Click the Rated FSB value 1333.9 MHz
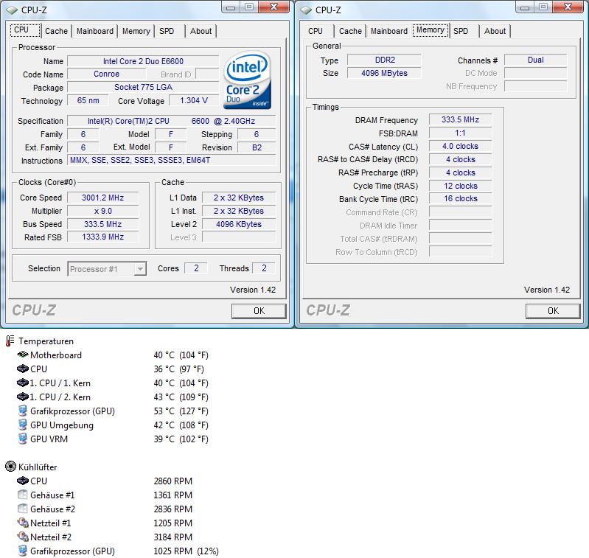 tap(103, 237)
